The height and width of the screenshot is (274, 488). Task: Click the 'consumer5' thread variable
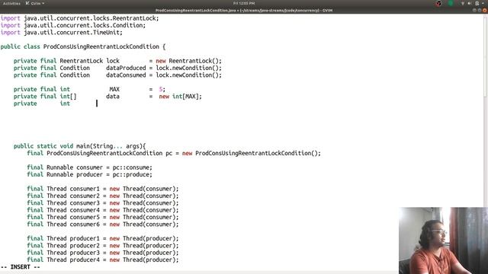(85, 218)
